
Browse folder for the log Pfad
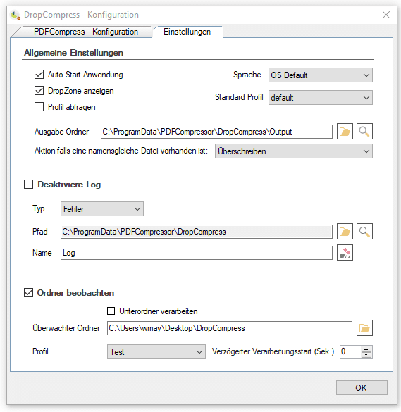(345, 232)
